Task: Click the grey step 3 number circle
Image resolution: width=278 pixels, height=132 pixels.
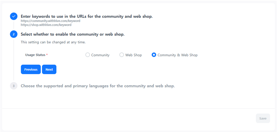Action: pyautogui.click(x=14, y=86)
